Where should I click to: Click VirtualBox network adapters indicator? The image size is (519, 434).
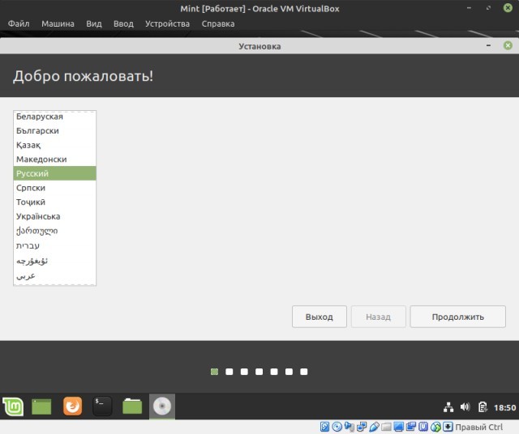point(362,427)
